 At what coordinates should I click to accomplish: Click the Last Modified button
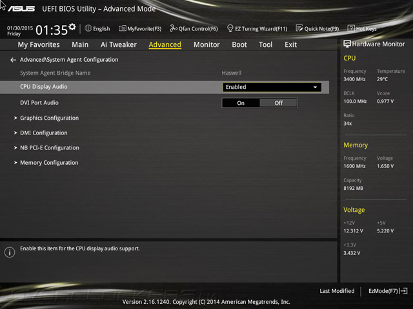337,291
